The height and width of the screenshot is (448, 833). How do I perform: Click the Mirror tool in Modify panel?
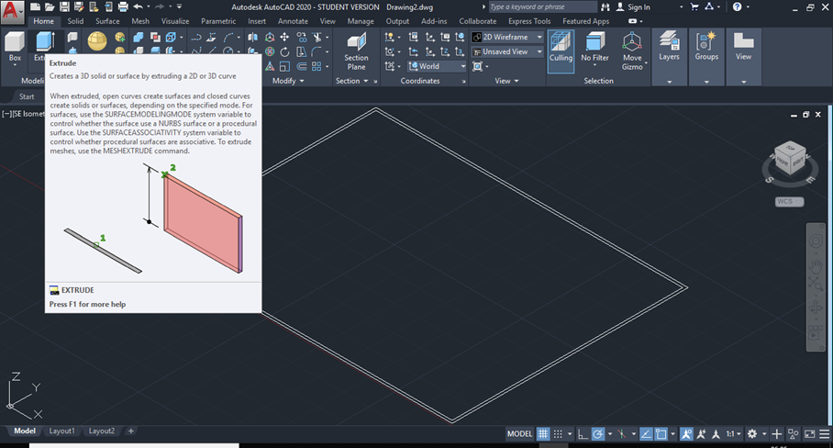[x=253, y=37]
